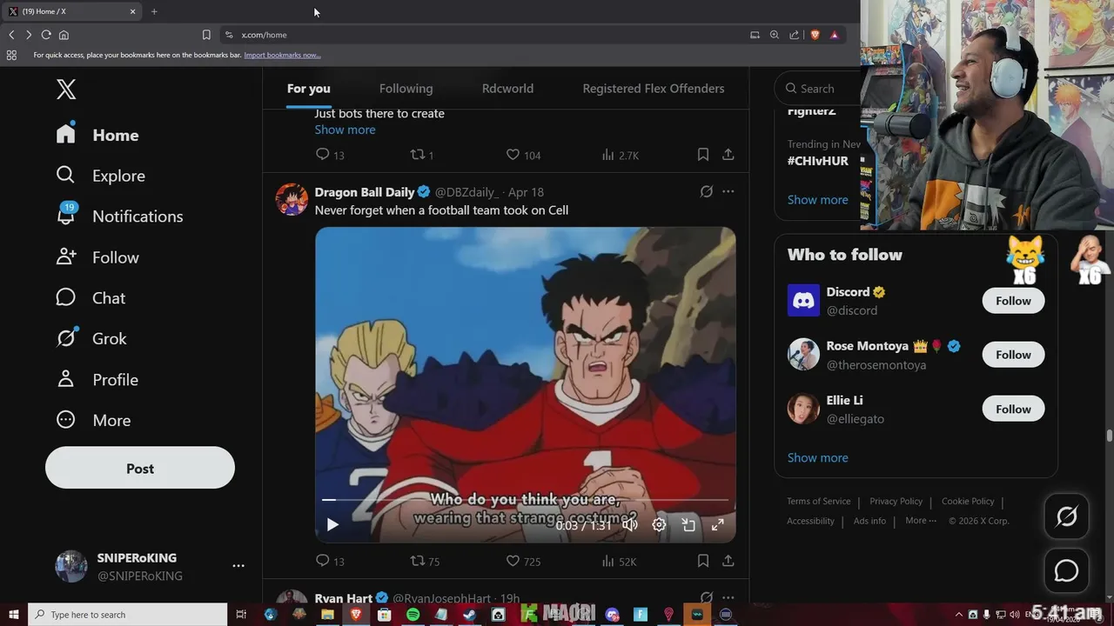Toggle picture-in-picture for the video
1114x626 pixels.
(x=688, y=524)
